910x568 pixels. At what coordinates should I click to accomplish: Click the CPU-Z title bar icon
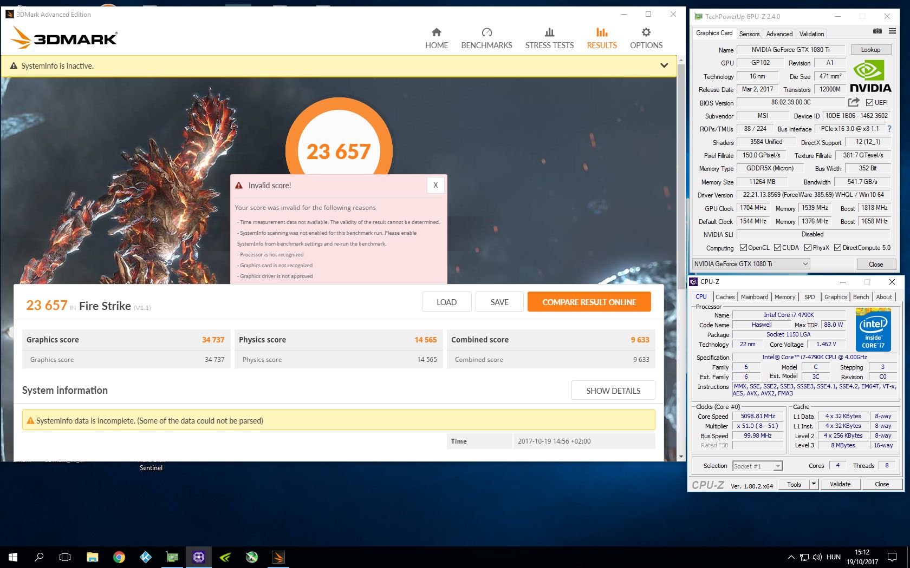(x=693, y=282)
